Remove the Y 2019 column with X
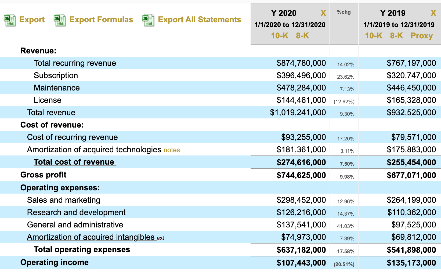This screenshot has height=272, width=441. click(x=433, y=13)
